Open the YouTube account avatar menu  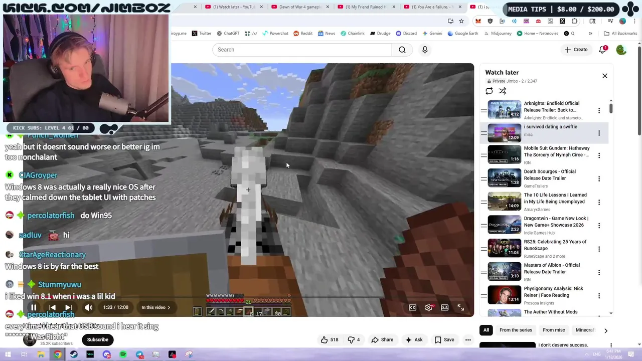621,50
